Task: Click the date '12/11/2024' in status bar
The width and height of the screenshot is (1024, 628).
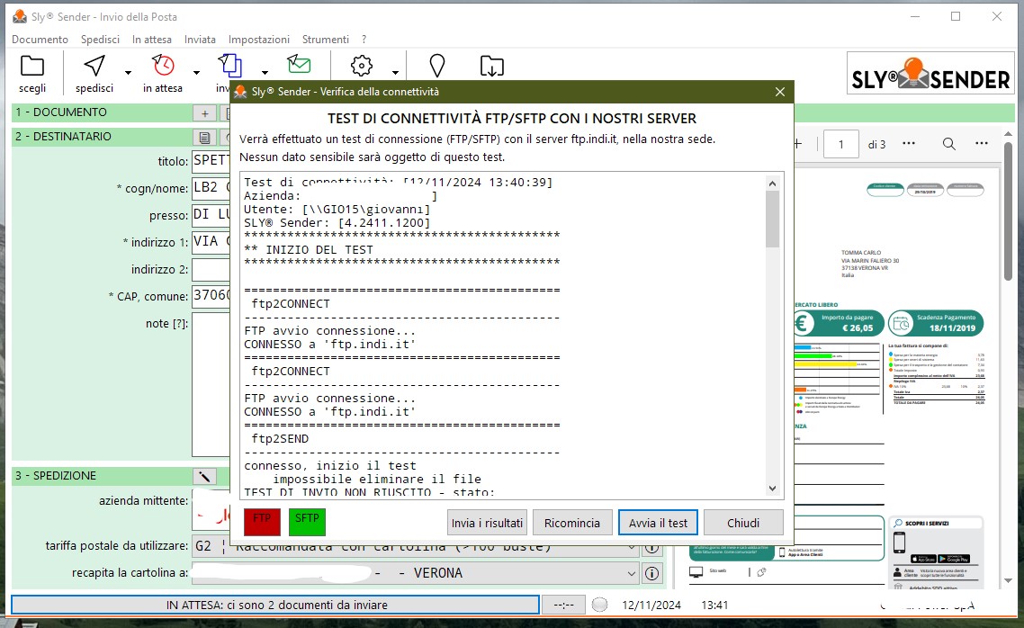Action: pos(651,606)
